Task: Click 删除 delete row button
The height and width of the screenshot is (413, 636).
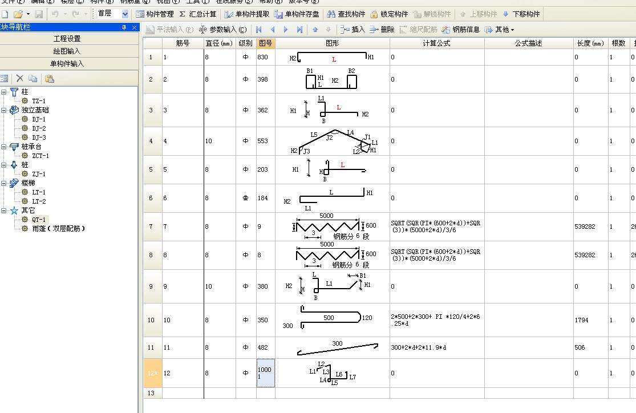Action: click(x=382, y=30)
